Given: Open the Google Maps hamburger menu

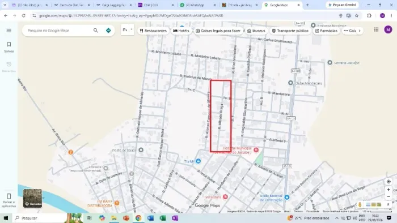Looking at the screenshot, I should [x=9, y=31].
